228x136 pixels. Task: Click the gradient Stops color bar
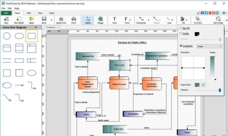[212, 68]
